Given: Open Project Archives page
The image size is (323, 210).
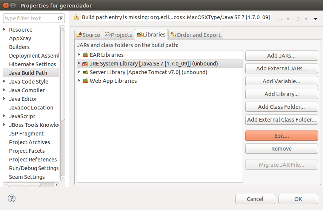Looking at the screenshot, I should click(29, 142).
